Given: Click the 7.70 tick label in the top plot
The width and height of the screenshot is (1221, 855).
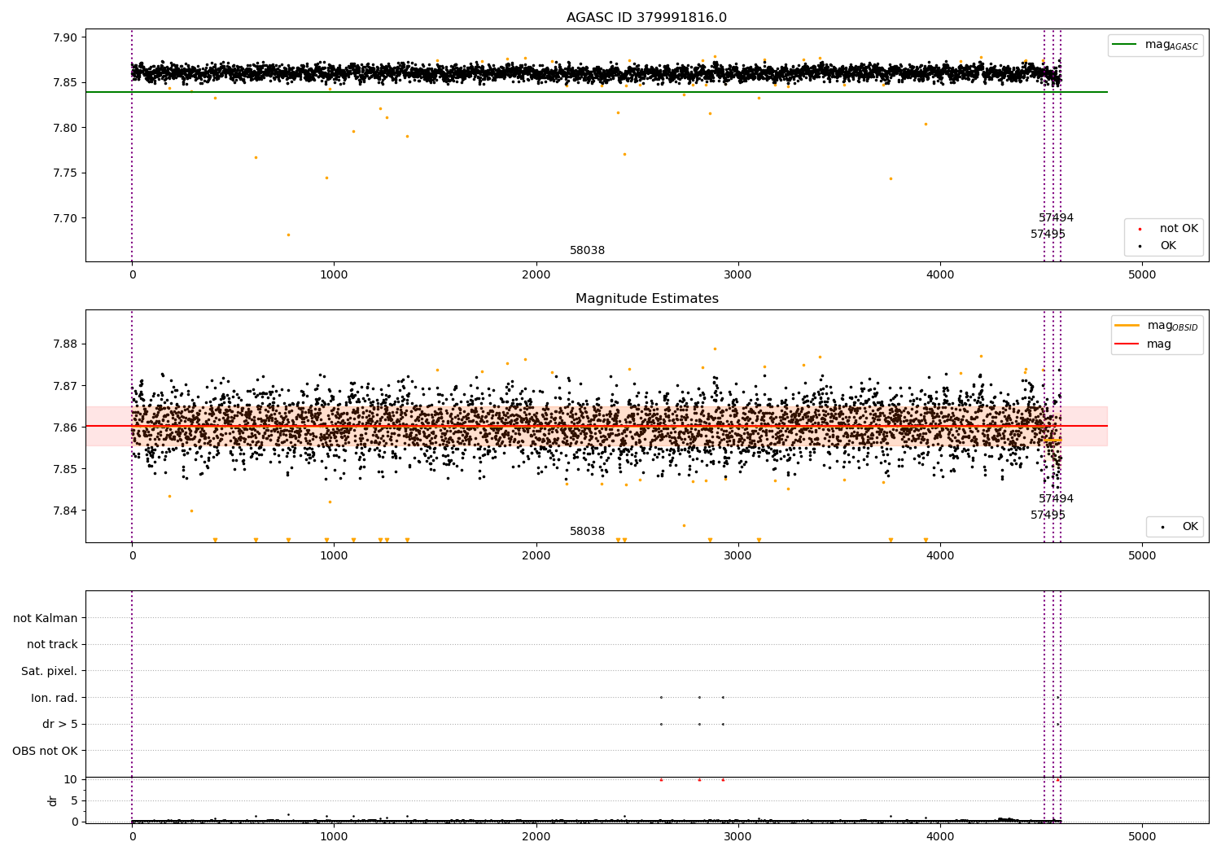Looking at the screenshot, I should click(65, 218).
